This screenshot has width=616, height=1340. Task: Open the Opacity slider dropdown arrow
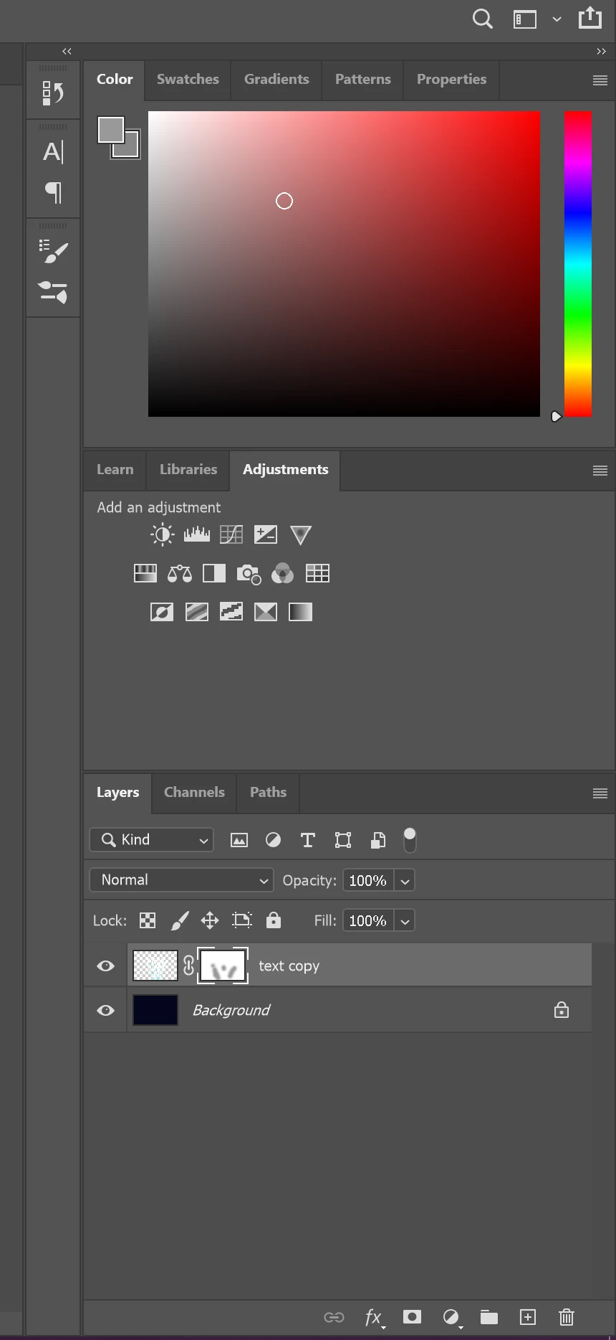coord(405,881)
